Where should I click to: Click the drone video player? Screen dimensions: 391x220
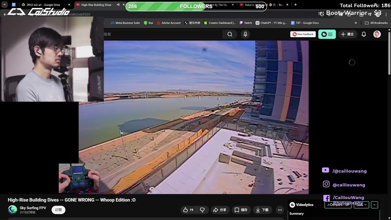(194, 117)
